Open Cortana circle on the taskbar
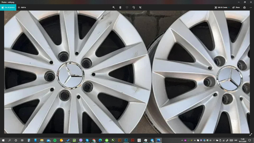254x143 pixels. click(x=16, y=140)
